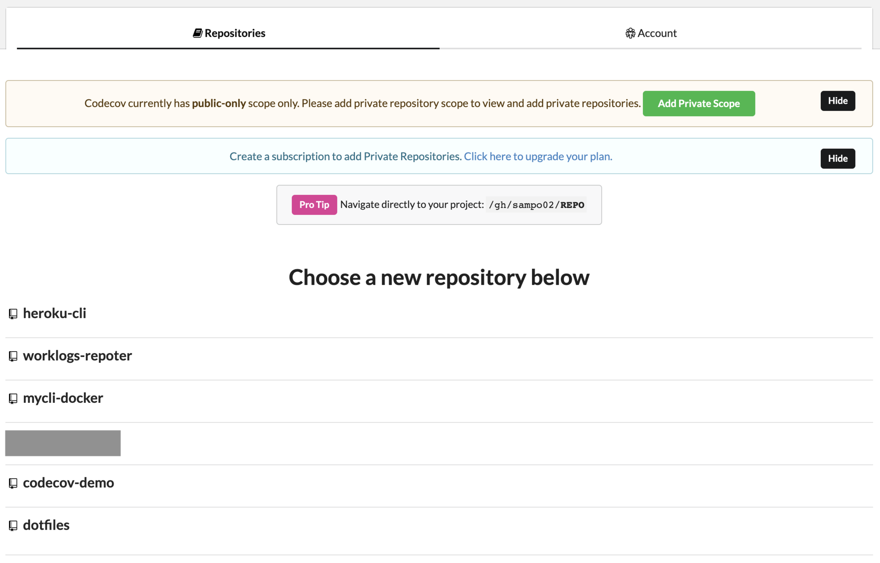Screen dimensions: 880x563
Task: Click the repo icon beside mycli-docker
Action: tap(13, 399)
